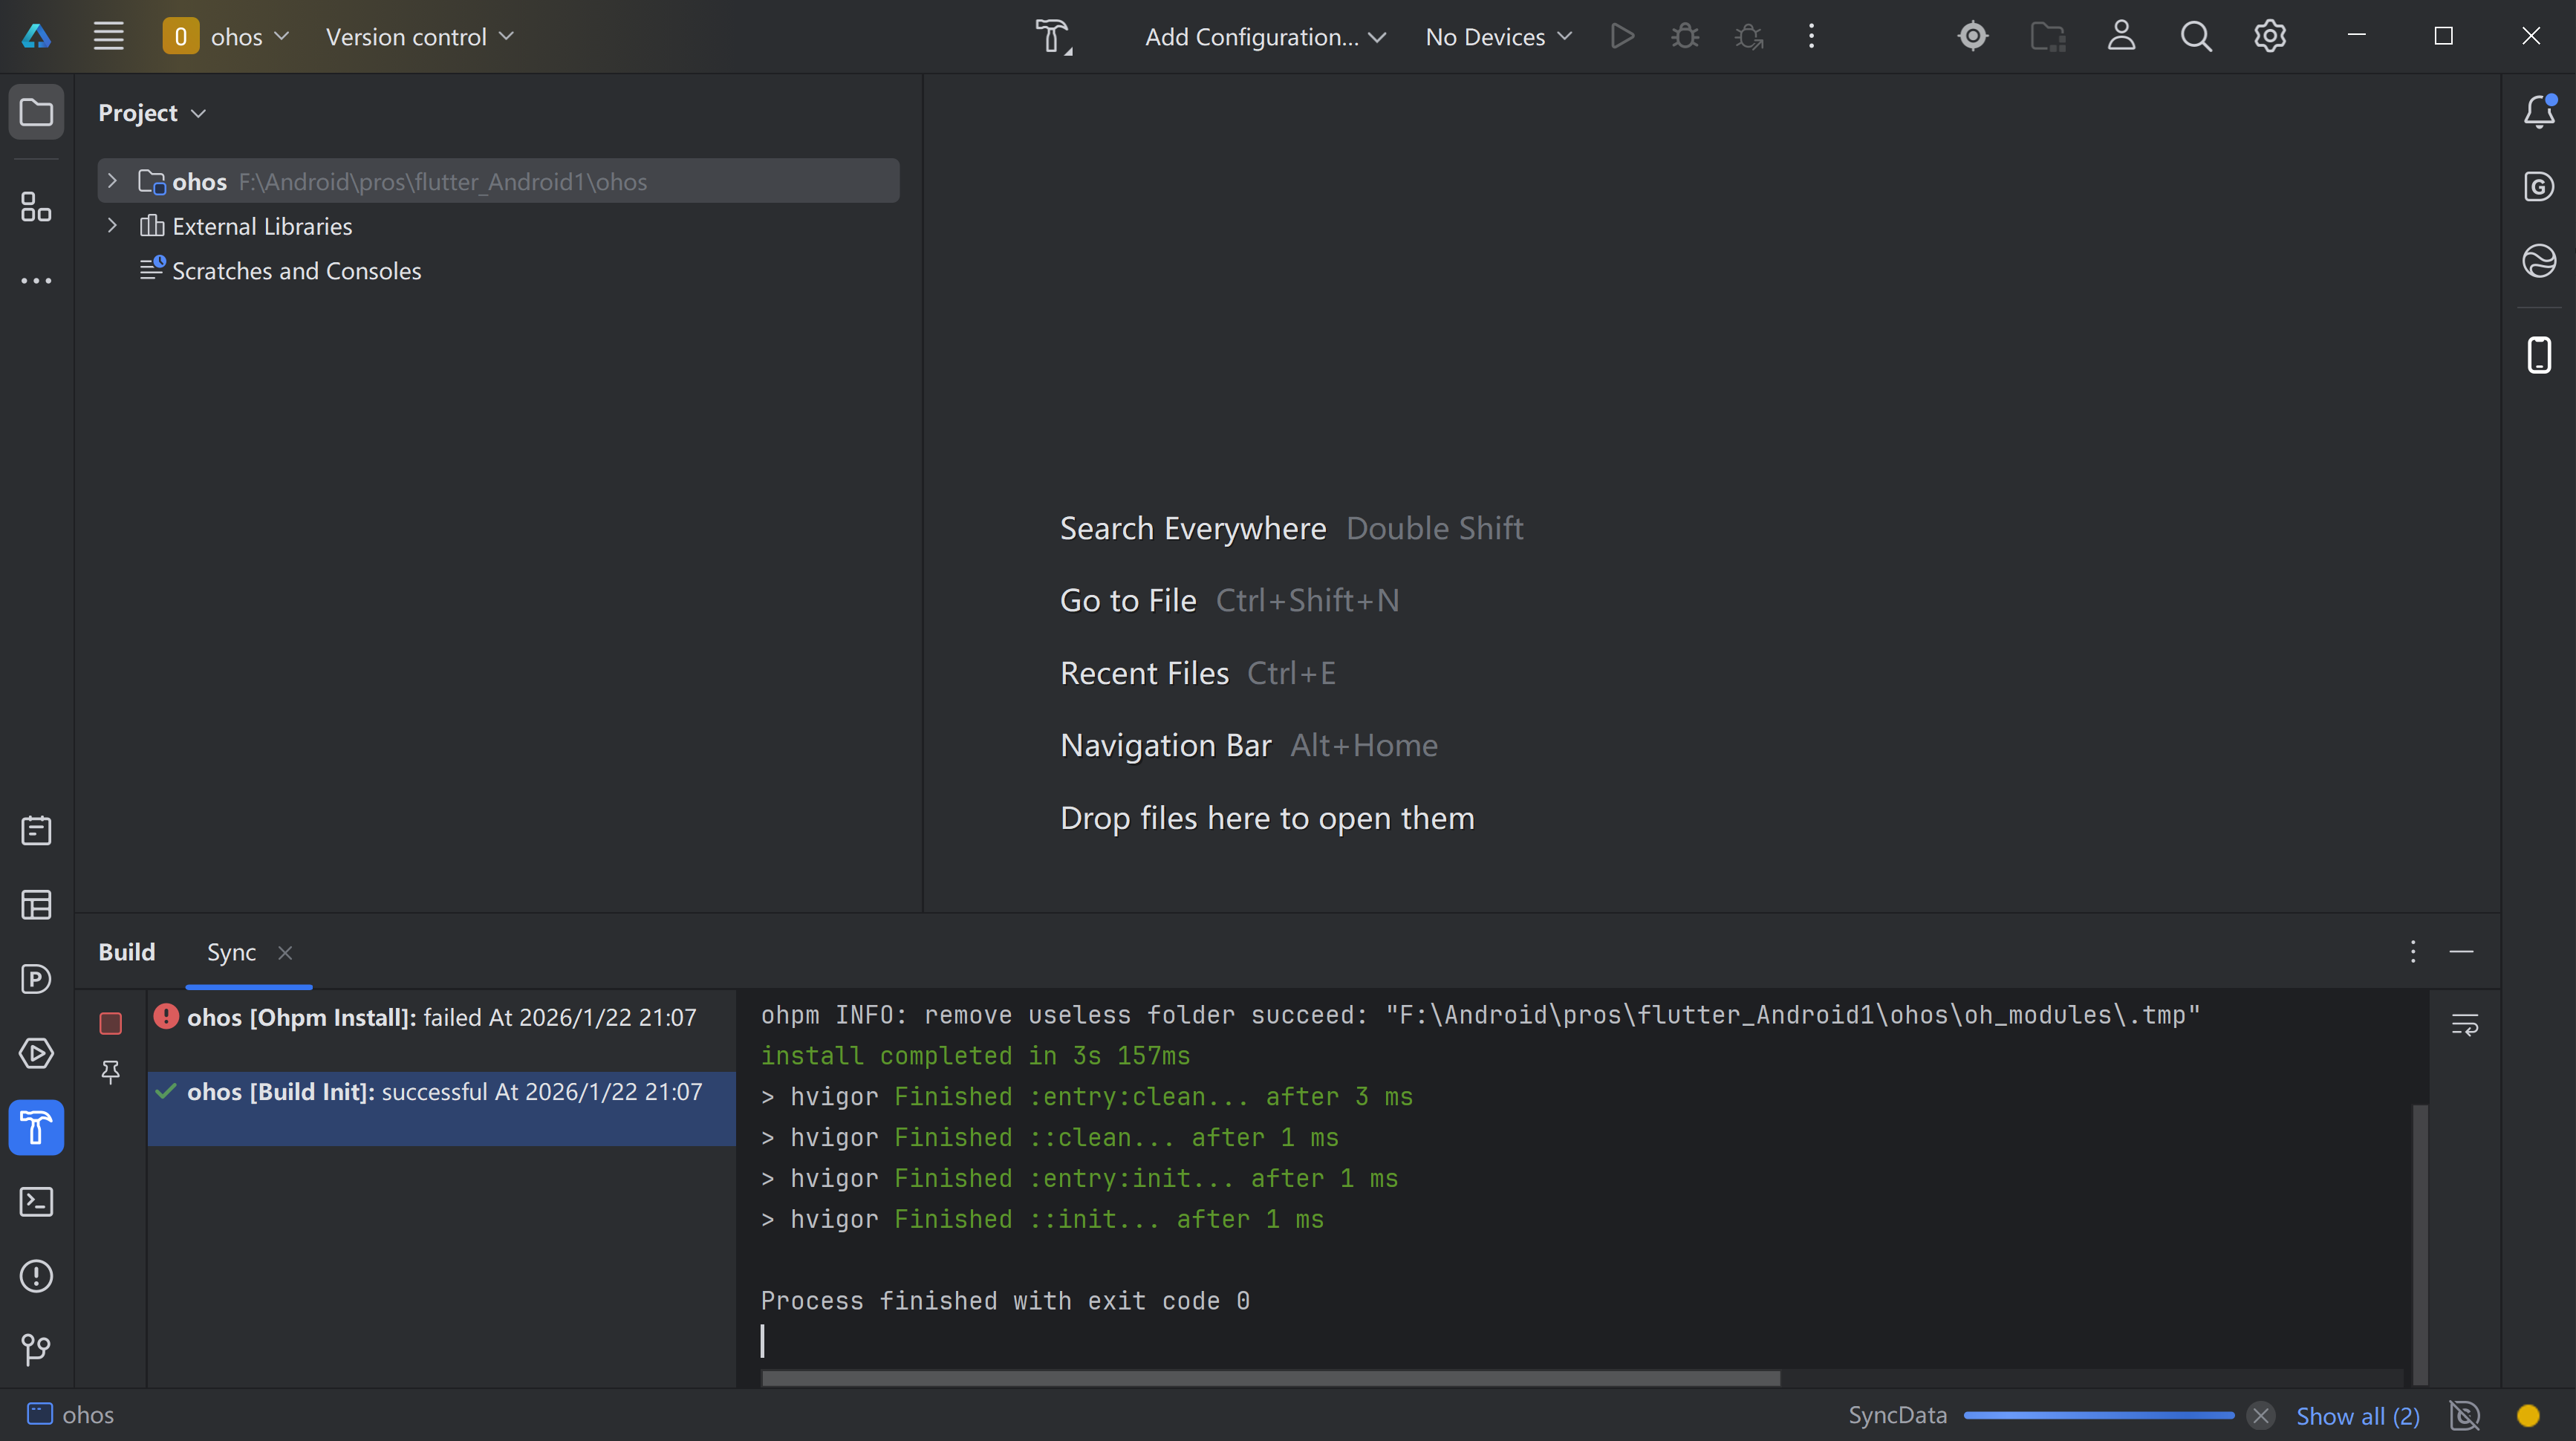Switch to the Sync tab
Viewport: 2576px width, 1441px height.
[231, 952]
